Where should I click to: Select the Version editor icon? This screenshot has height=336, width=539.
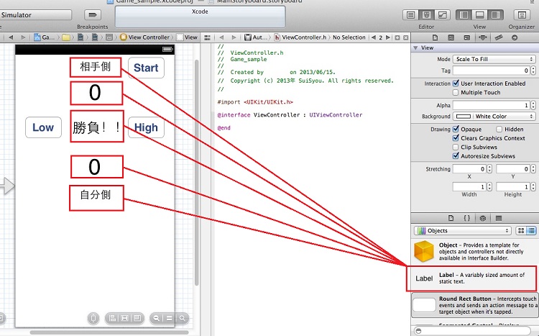tap(443, 15)
